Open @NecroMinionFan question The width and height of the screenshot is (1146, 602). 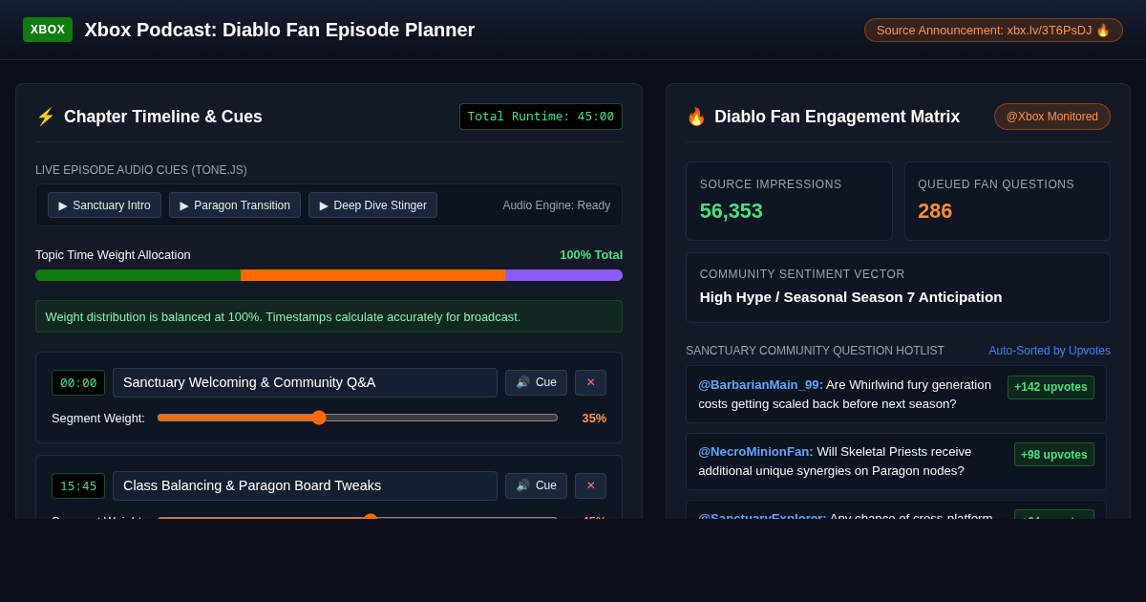(x=896, y=462)
